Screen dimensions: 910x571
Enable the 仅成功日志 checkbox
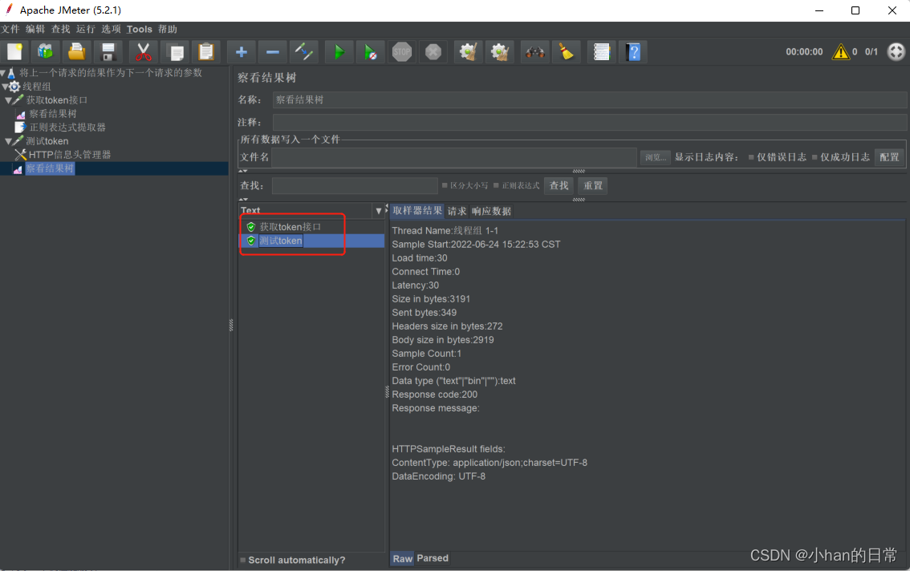pos(815,157)
